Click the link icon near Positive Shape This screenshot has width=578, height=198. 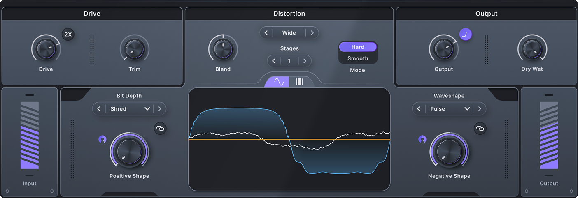pos(160,129)
